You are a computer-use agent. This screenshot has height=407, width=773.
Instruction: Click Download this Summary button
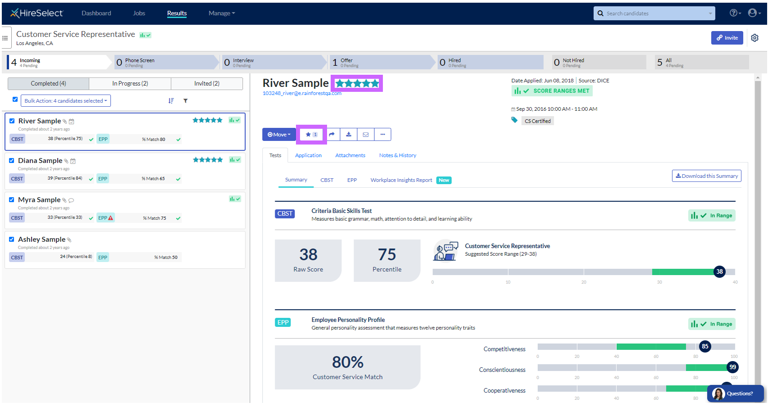click(707, 176)
